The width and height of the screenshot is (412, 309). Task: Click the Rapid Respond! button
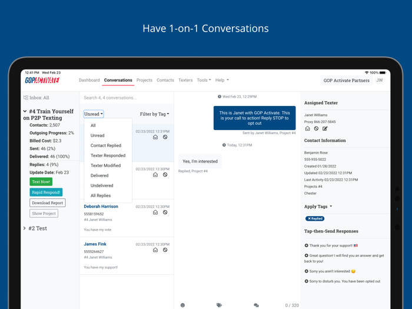pyautogui.click(x=46, y=192)
